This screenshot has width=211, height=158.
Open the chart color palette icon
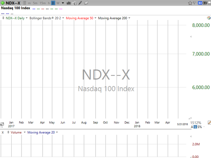(x=209, y=18)
